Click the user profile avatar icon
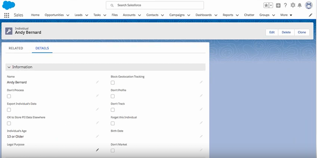 tap(308, 5)
